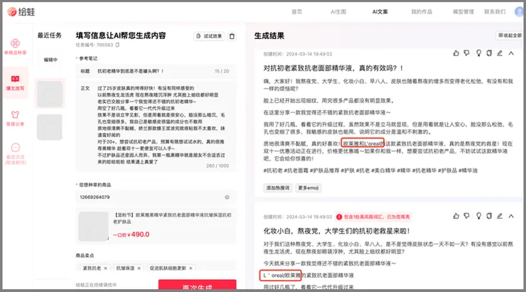Click the 260 / 1000 character counter
Screen dimensions: 526x292
click(x=218, y=166)
